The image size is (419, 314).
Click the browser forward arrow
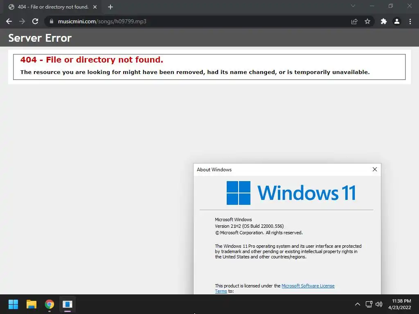coord(22,21)
